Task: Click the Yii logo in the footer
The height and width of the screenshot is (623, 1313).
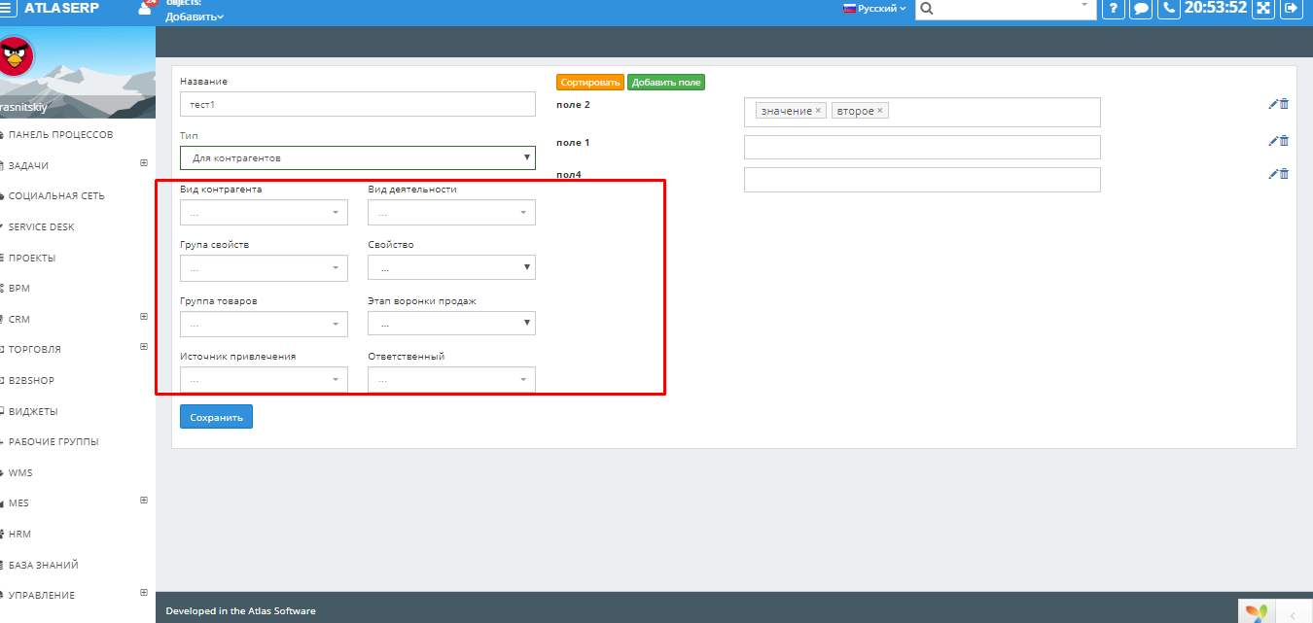Action: 1257,612
